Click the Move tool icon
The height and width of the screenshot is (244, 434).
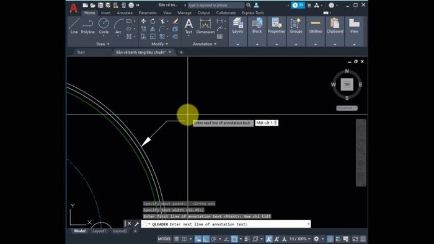click(143, 21)
